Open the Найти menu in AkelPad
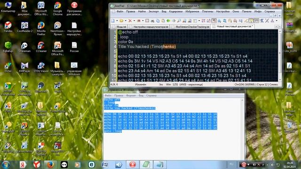Image resolution: width=301 pixels, height=169 pixels. (142, 11)
